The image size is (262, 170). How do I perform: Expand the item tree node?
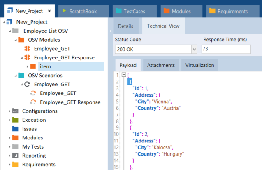tap(28, 66)
